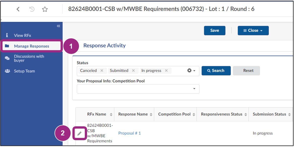The image size is (294, 147).
Task: Click the page title 82624B0001-CSB header text
Action: [161, 9]
